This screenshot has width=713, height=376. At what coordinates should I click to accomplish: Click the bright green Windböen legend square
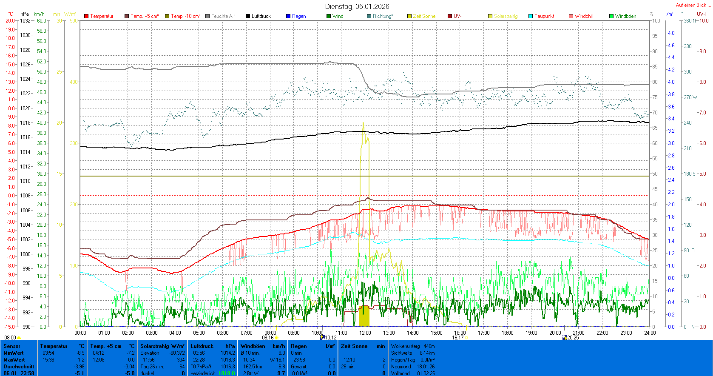[x=611, y=16]
